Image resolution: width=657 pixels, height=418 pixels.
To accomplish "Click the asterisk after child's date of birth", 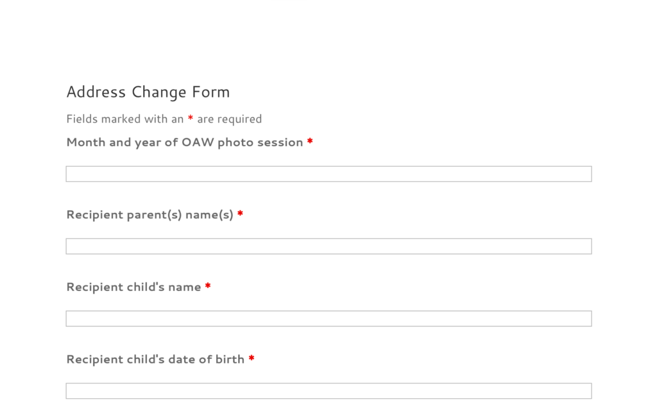I will [x=252, y=359].
